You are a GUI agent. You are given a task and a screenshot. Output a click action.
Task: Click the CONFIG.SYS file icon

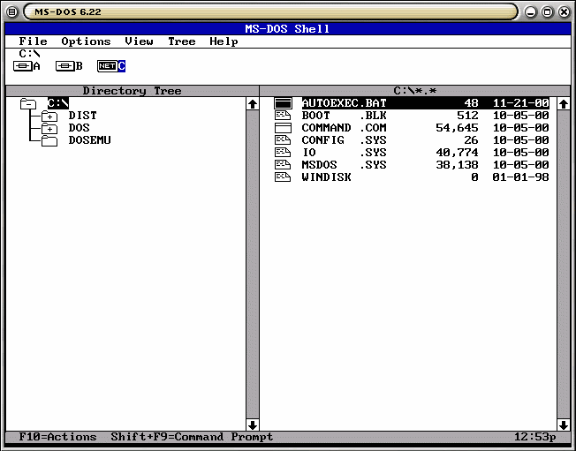pos(283,140)
